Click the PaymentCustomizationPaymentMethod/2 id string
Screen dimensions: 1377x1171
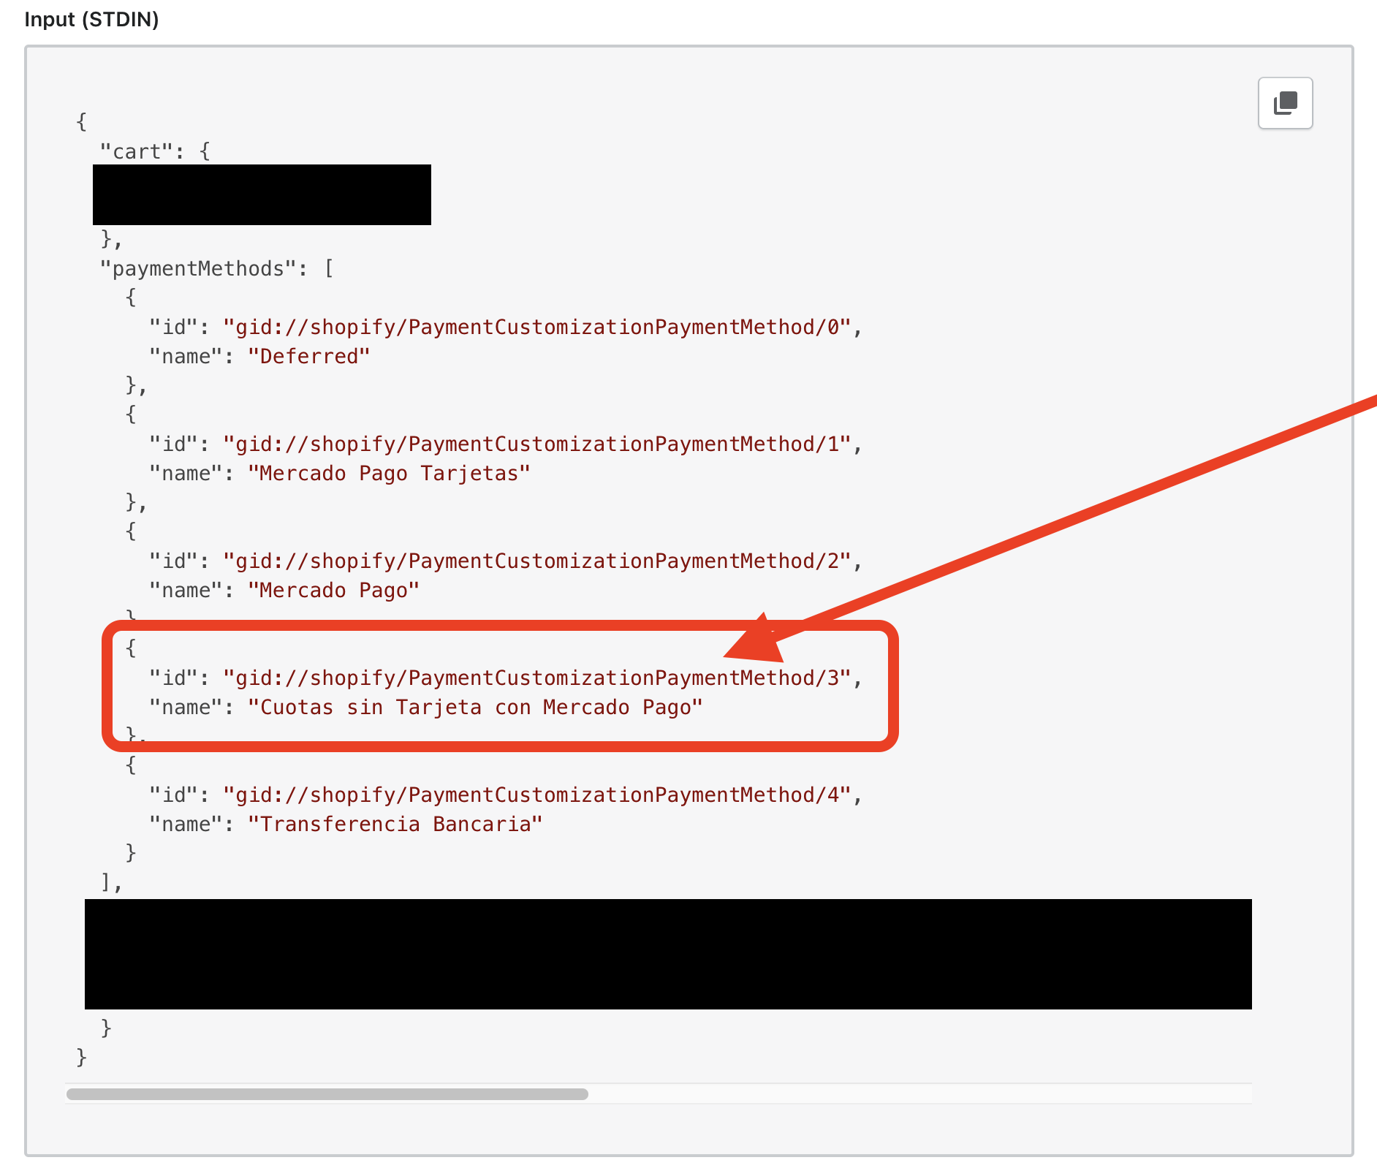[x=537, y=561]
